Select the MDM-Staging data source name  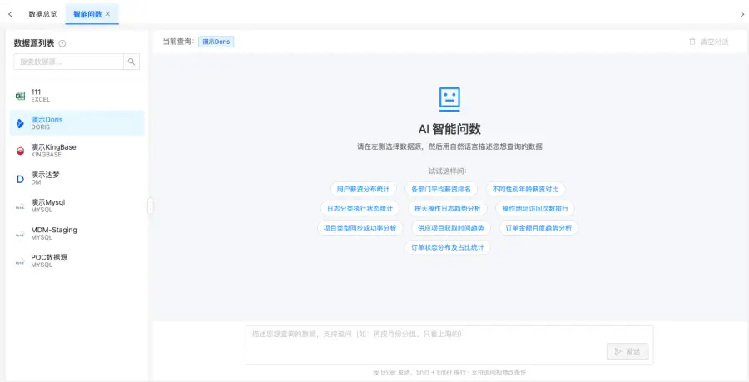[54, 230]
